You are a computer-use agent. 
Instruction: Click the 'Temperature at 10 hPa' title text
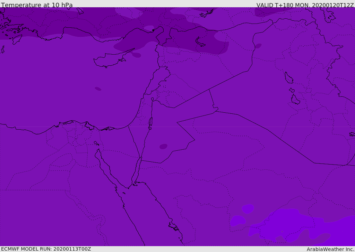point(37,5)
